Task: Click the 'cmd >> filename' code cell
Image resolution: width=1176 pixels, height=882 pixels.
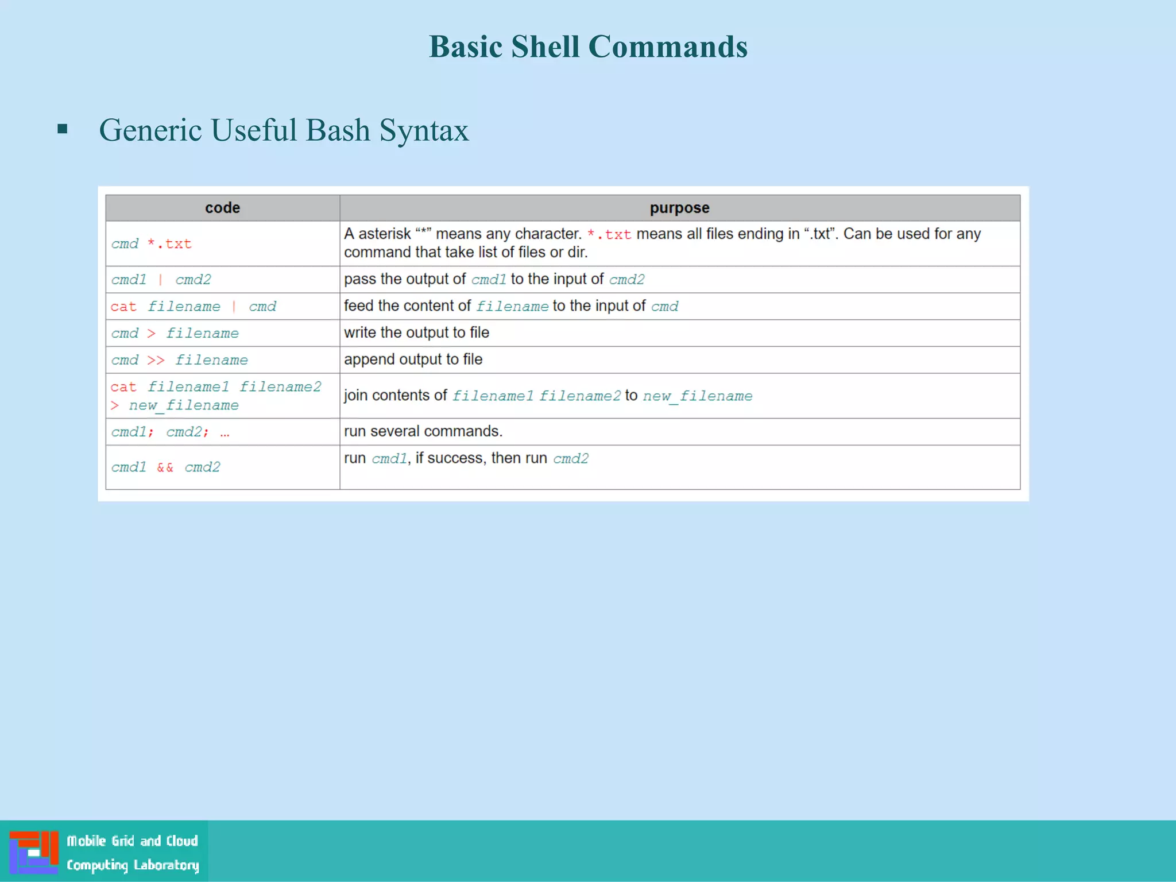Action: tap(223, 360)
